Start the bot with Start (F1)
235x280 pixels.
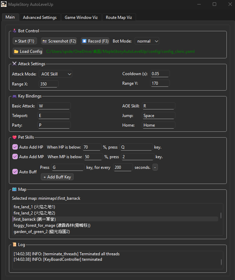coord(24,41)
